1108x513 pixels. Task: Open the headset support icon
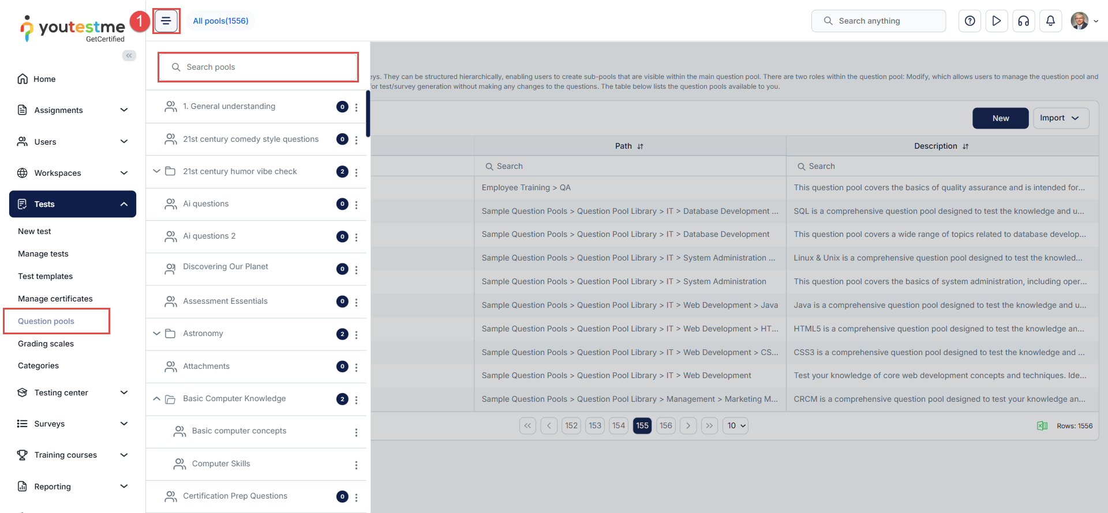pyautogui.click(x=1024, y=21)
